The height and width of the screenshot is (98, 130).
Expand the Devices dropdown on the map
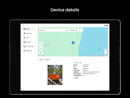(53, 30)
